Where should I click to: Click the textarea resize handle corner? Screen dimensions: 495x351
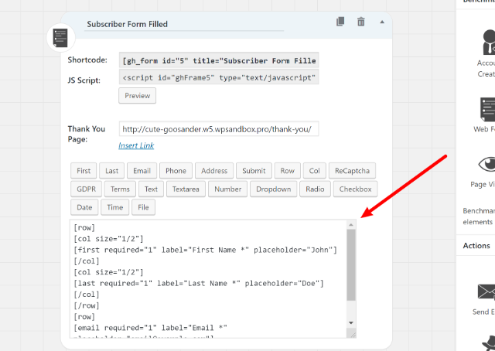[x=352, y=333]
